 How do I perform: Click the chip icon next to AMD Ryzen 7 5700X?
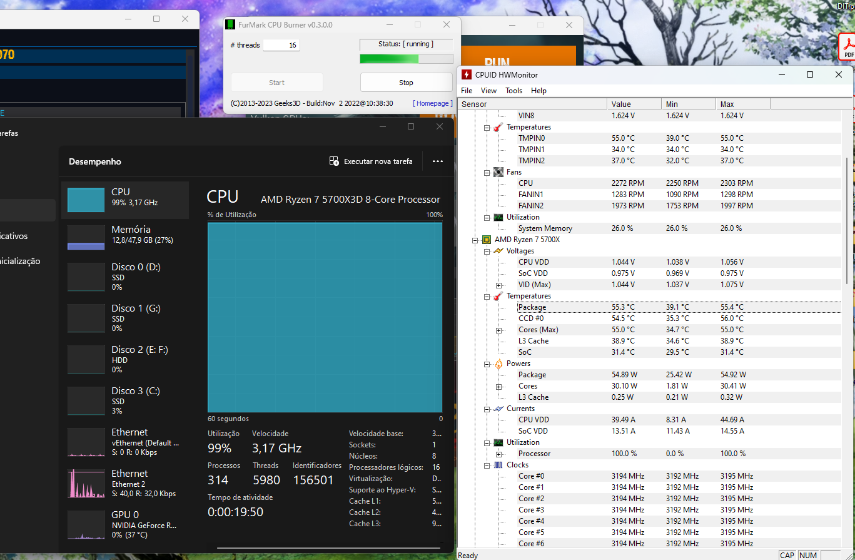487,240
